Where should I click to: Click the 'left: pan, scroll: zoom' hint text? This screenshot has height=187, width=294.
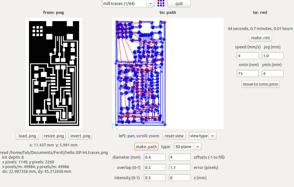pyautogui.click(x=139, y=136)
